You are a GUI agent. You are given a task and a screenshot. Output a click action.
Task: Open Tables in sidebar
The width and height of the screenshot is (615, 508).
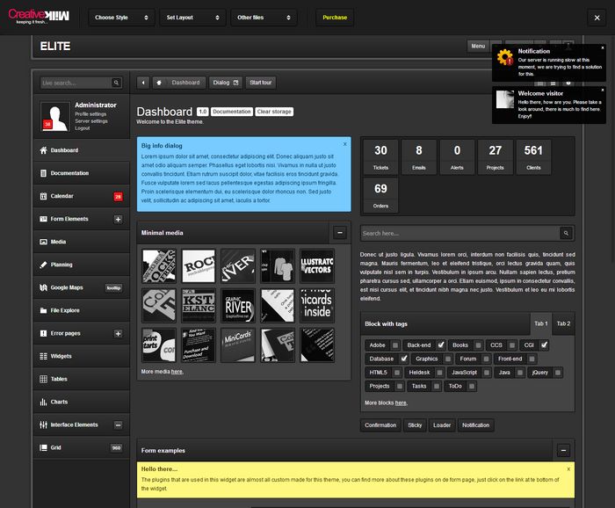(82, 379)
